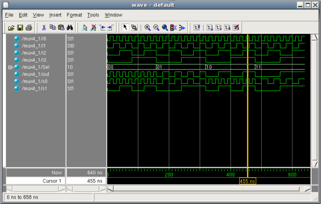Click the Zoom Out magnifier icon

156,27
